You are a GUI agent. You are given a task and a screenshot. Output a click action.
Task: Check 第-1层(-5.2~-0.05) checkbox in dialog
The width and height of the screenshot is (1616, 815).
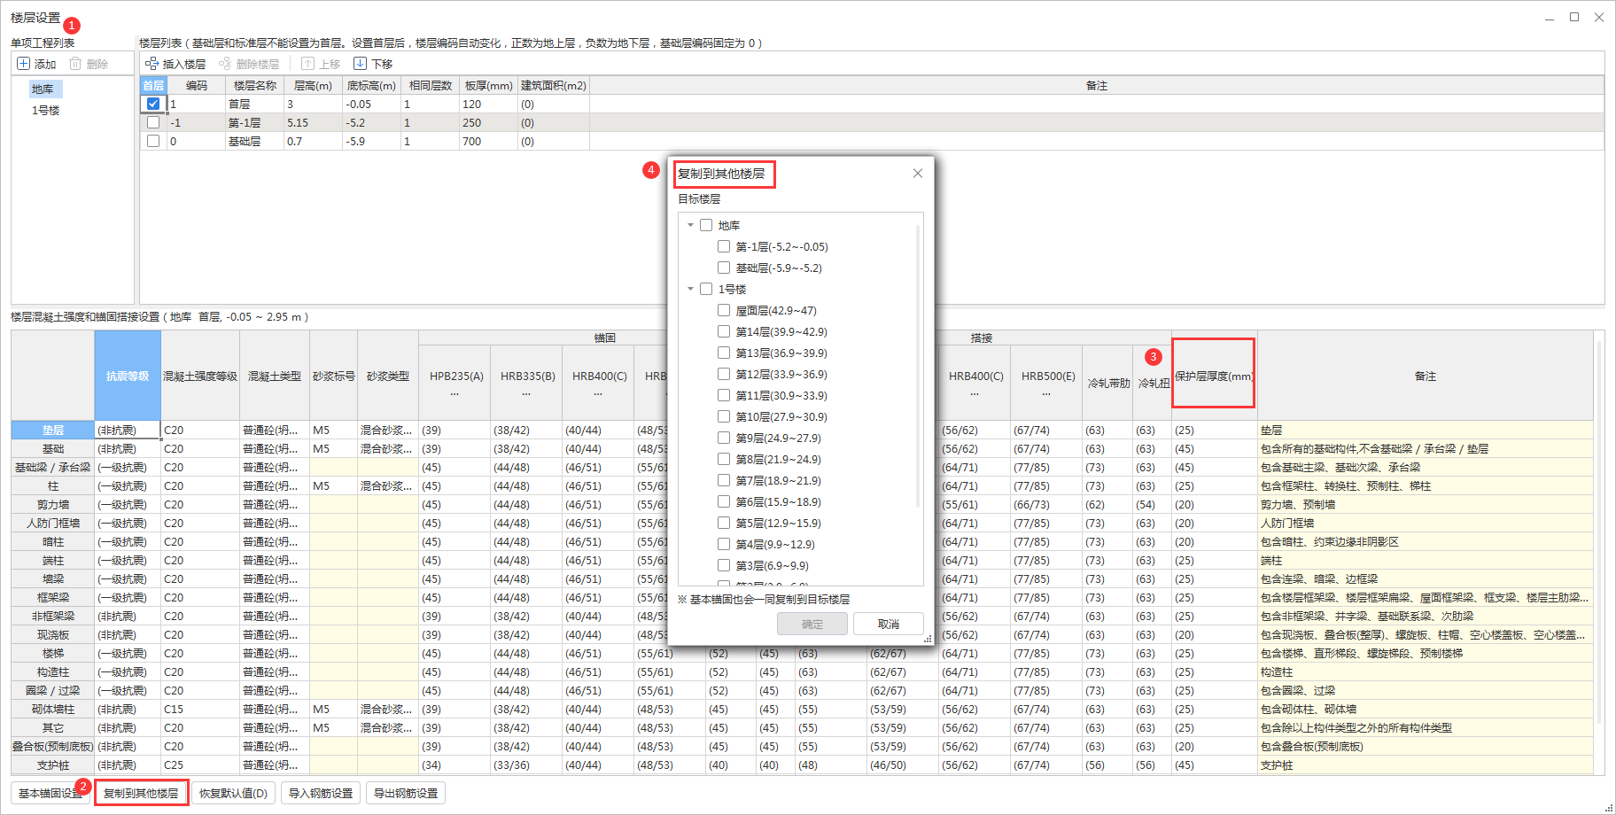pyautogui.click(x=724, y=246)
